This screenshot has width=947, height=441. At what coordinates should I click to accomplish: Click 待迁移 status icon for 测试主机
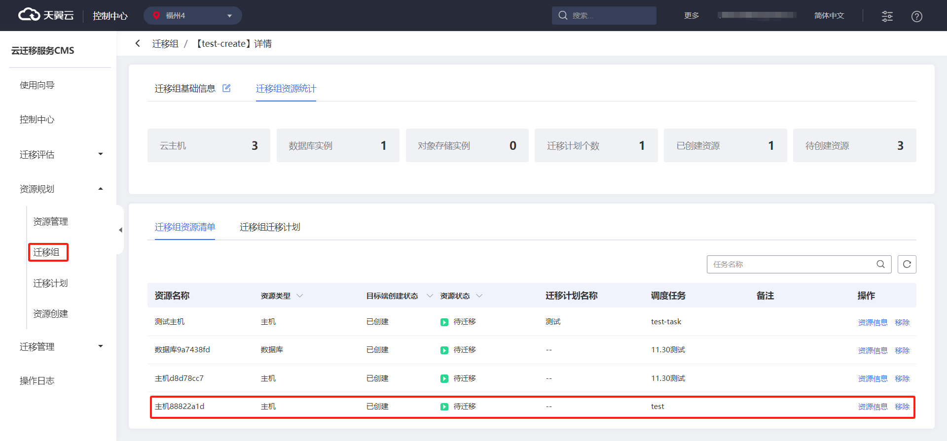click(x=444, y=322)
